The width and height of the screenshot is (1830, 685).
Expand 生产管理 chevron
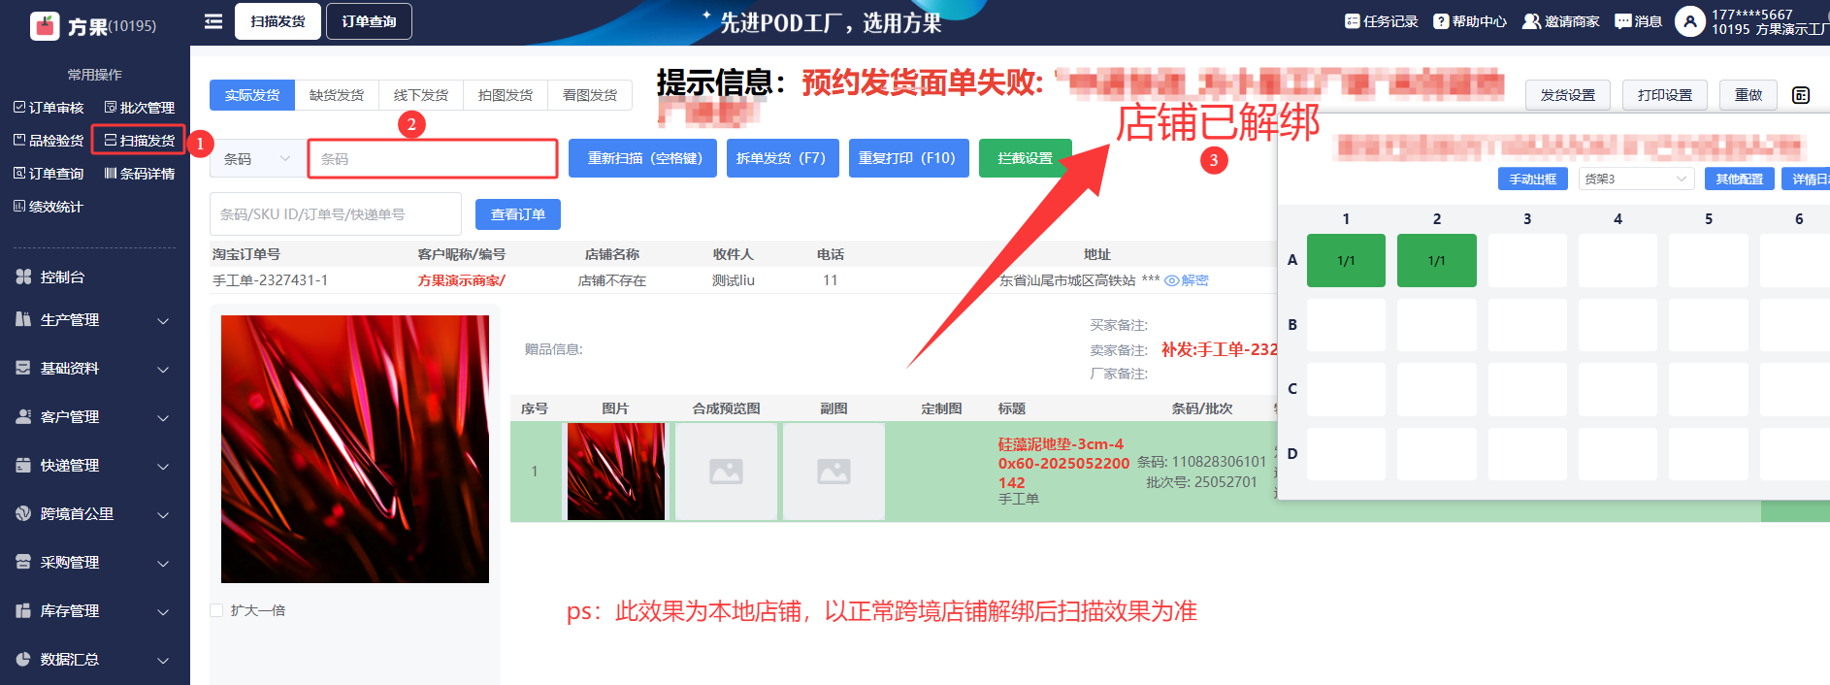[163, 321]
